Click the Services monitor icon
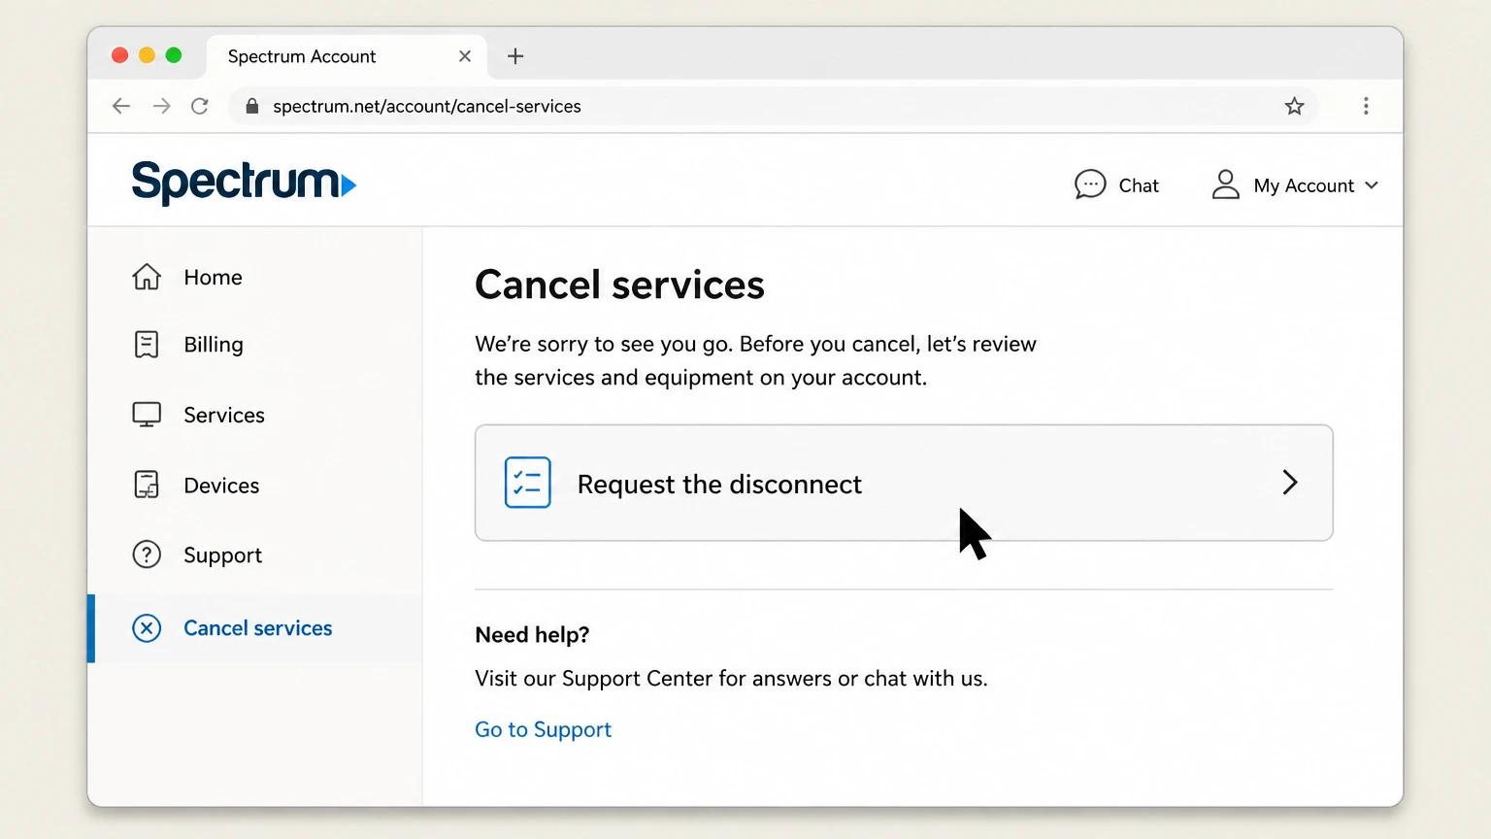Screen dimensions: 1491x839 click(x=147, y=415)
